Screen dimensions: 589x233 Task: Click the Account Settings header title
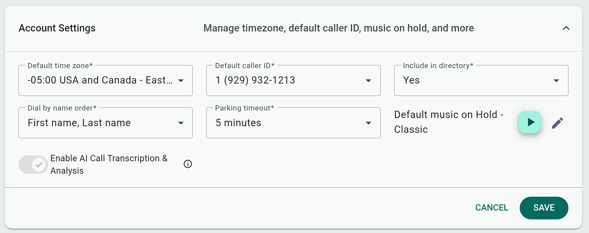coord(57,28)
